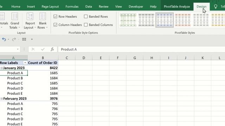Image resolution: width=225 pixels, height=126 pixels.
Task: Open the Row Labels filter dropdown
Action: [25, 63]
